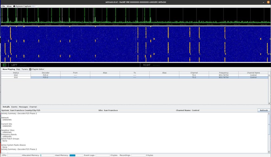Open the File menu
Viewport: 271px width, 157px height.
click(3, 6)
